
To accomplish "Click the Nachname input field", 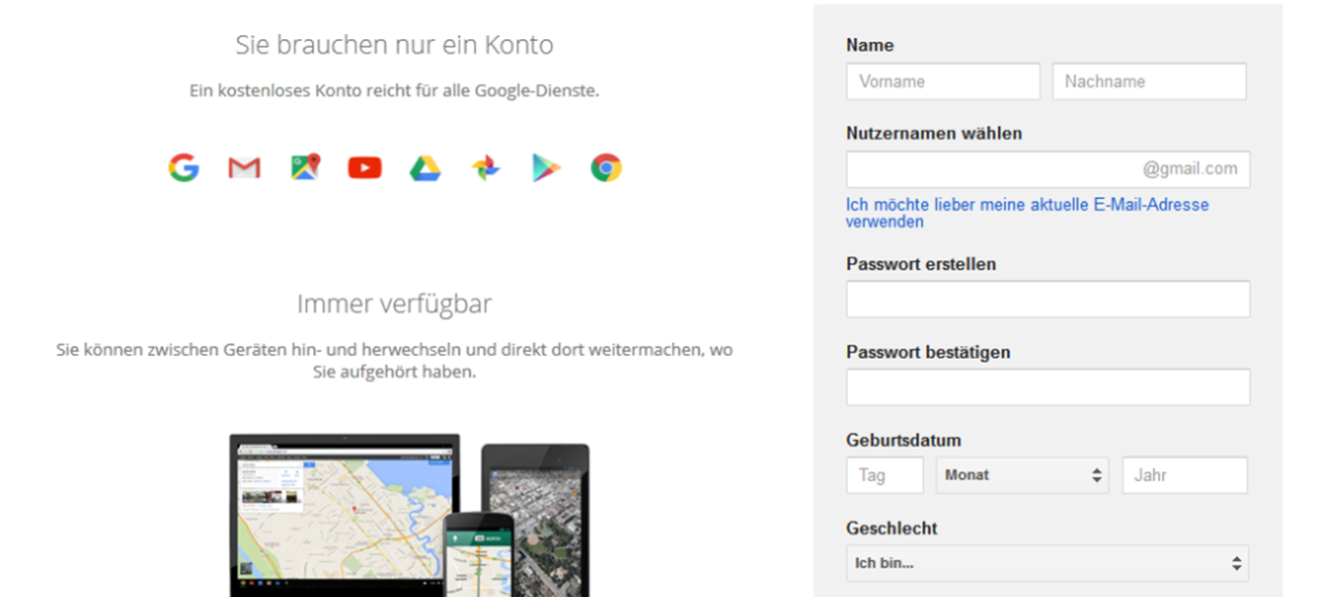I will (1149, 81).
